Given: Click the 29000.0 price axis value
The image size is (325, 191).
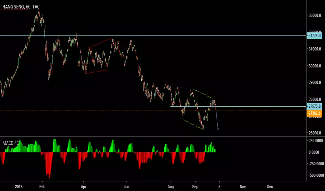Looking at the screenshot, I should 315,82.
